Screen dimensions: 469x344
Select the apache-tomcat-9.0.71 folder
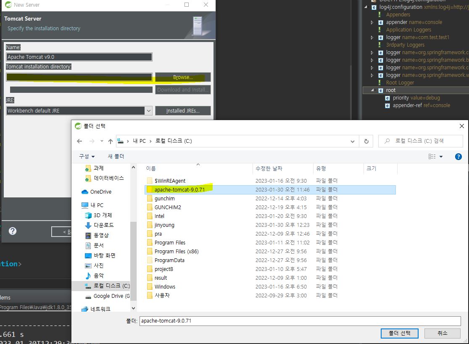point(179,190)
